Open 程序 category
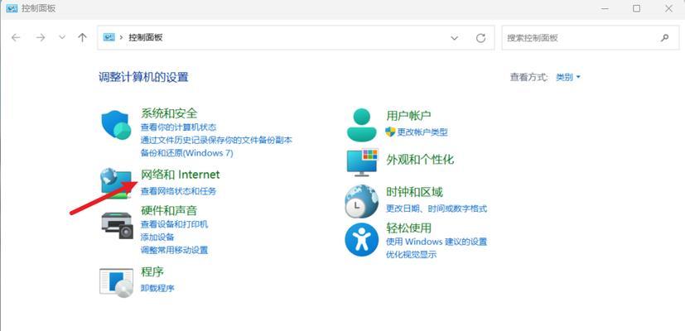 [x=152, y=272]
